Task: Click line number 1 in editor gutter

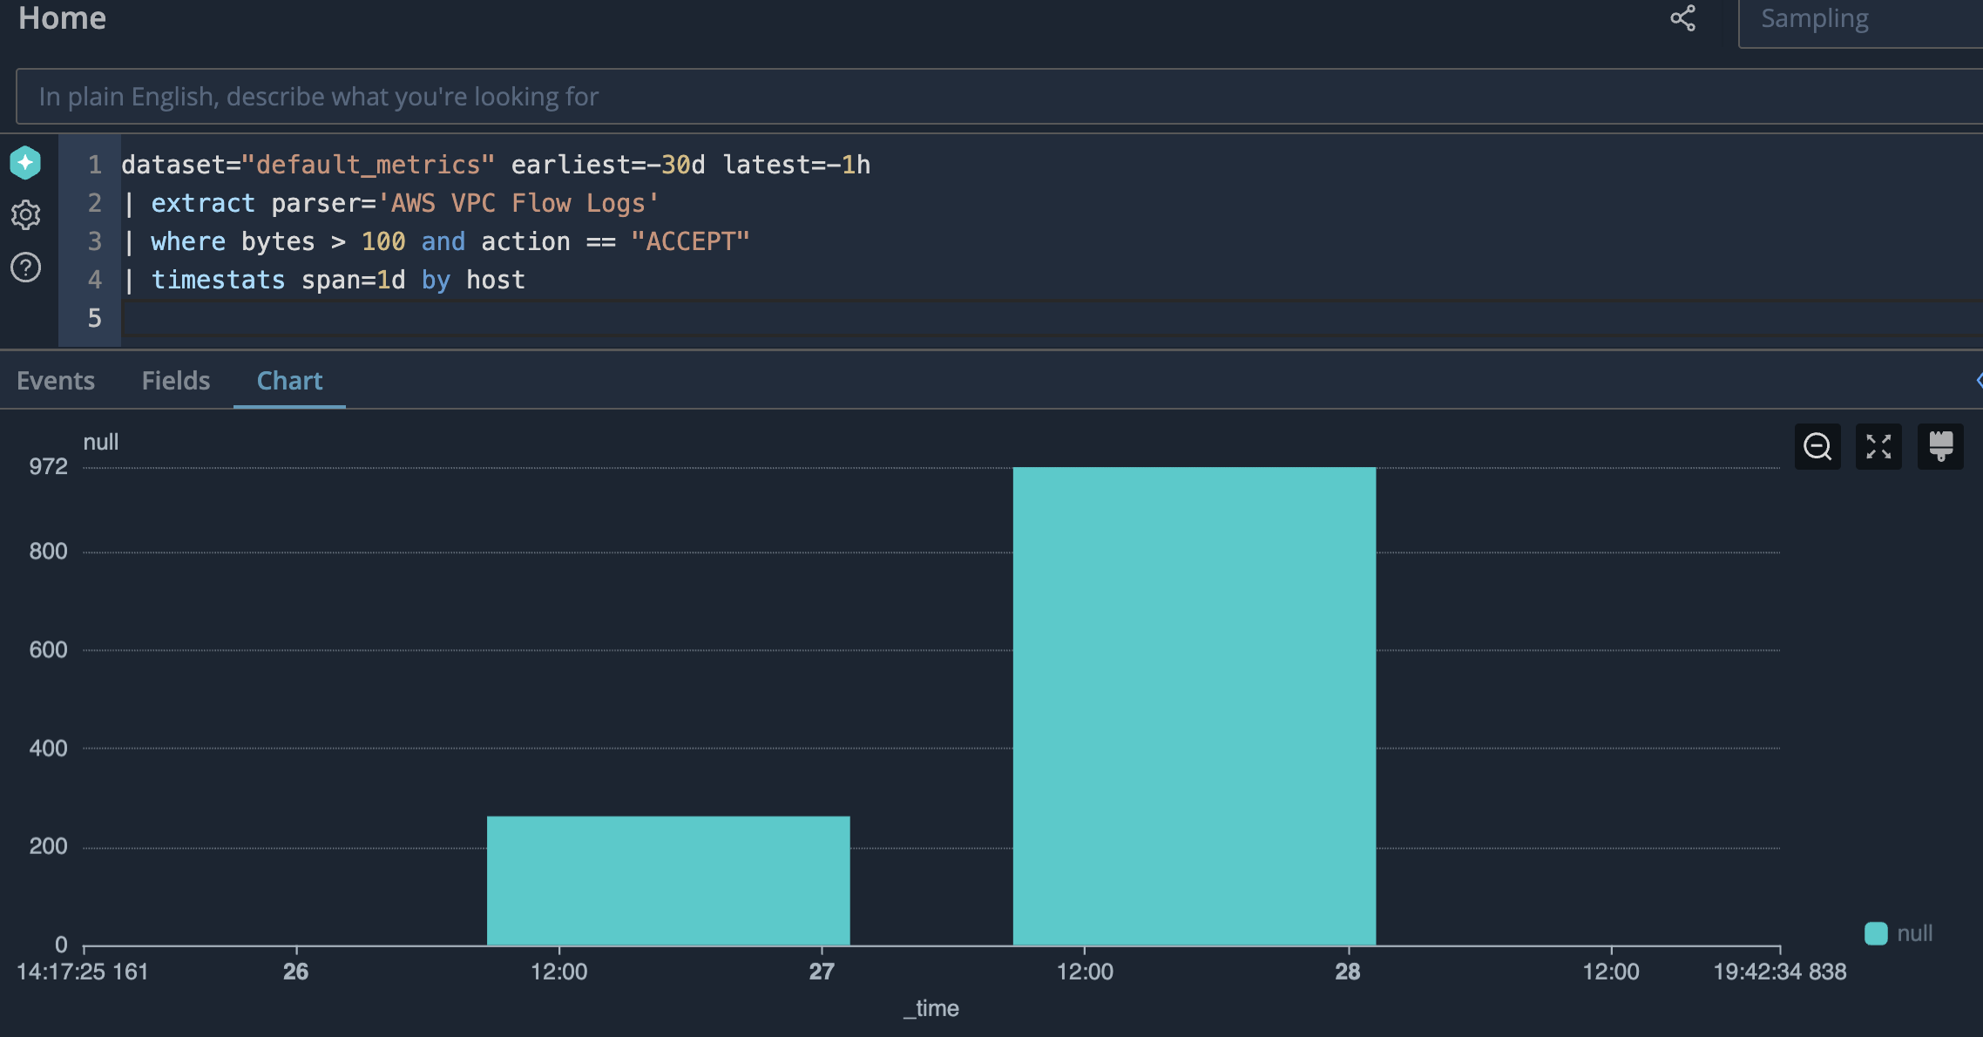Action: coord(94,165)
